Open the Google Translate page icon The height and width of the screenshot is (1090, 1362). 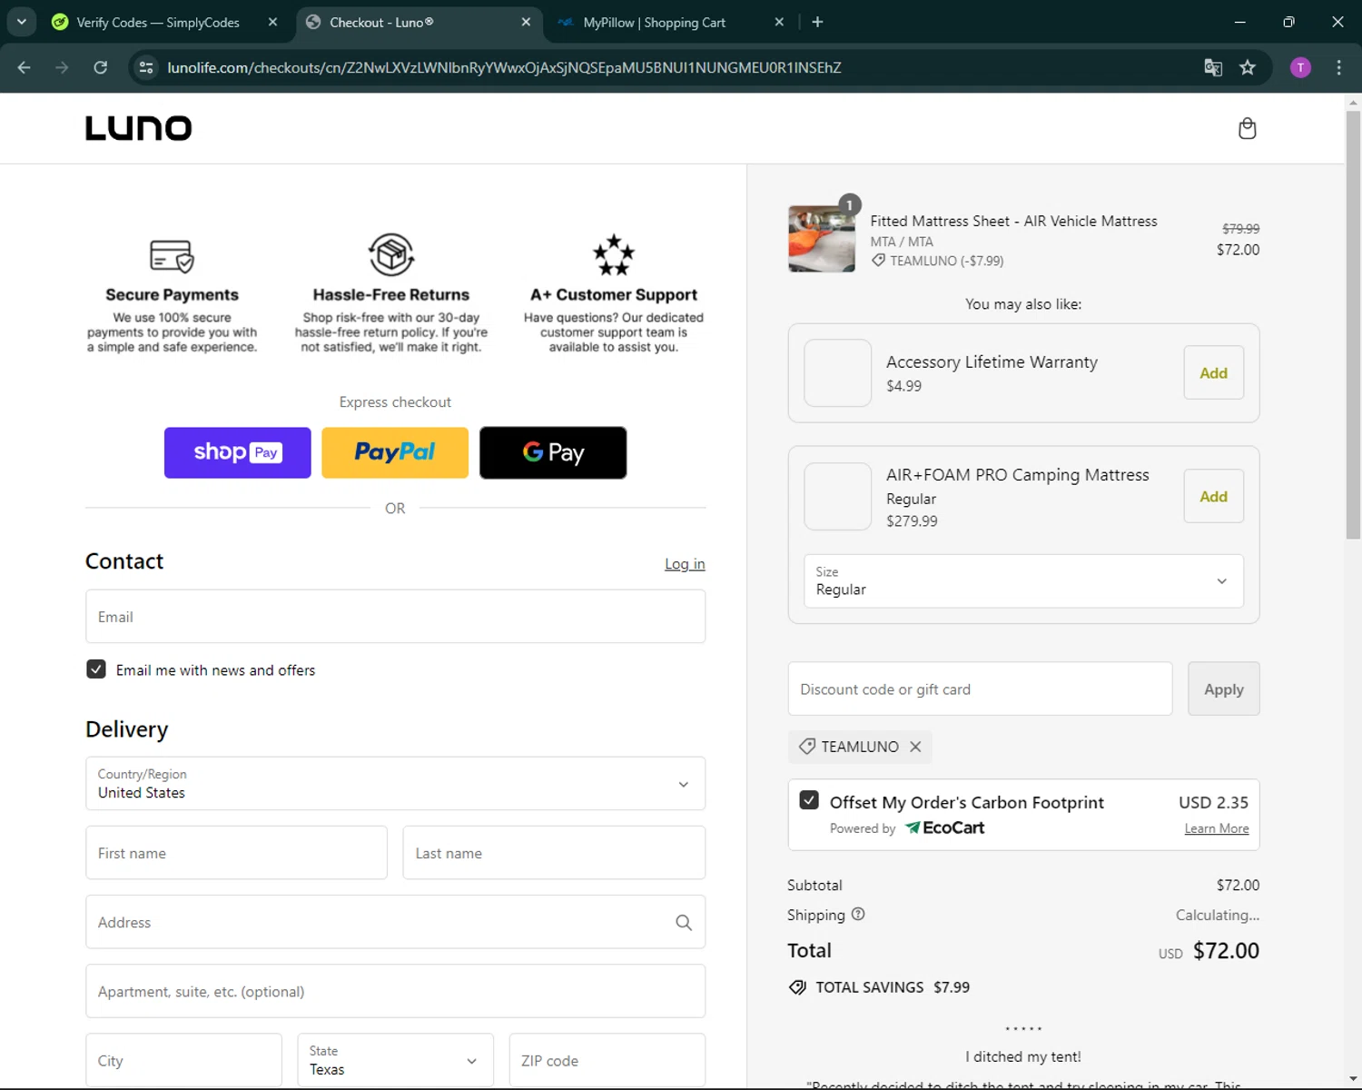click(x=1213, y=67)
